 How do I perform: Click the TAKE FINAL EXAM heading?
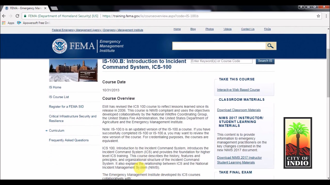click(235, 172)
